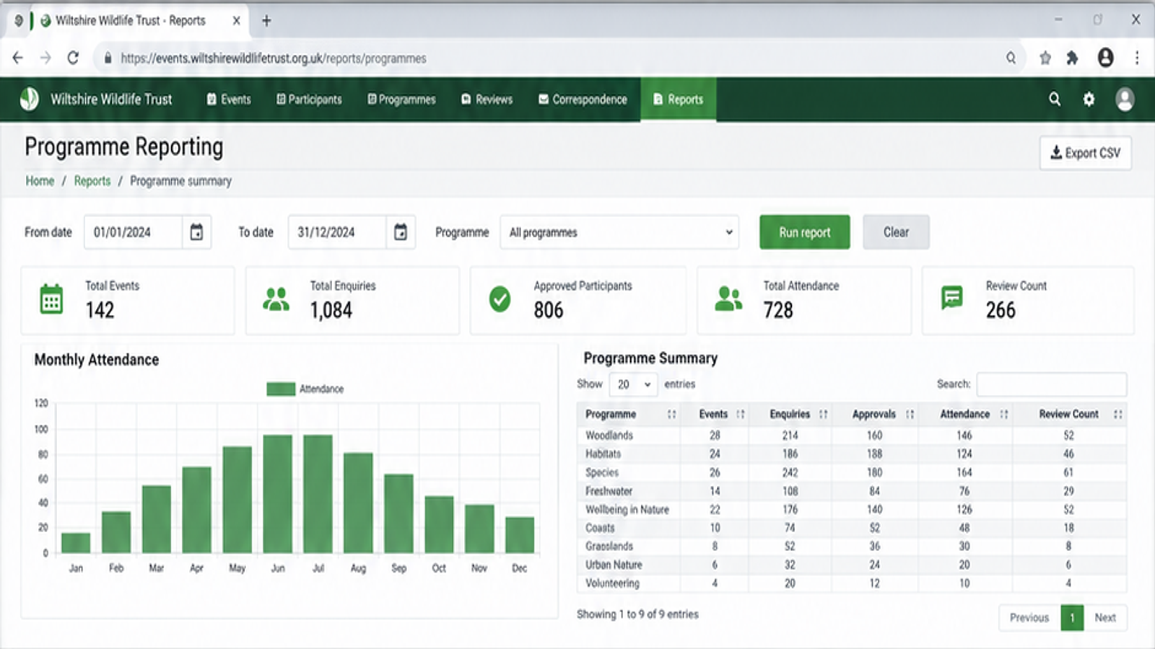Open the Correspondence nav item
This screenshot has height=649, width=1155.
click(x=583, y=100)
